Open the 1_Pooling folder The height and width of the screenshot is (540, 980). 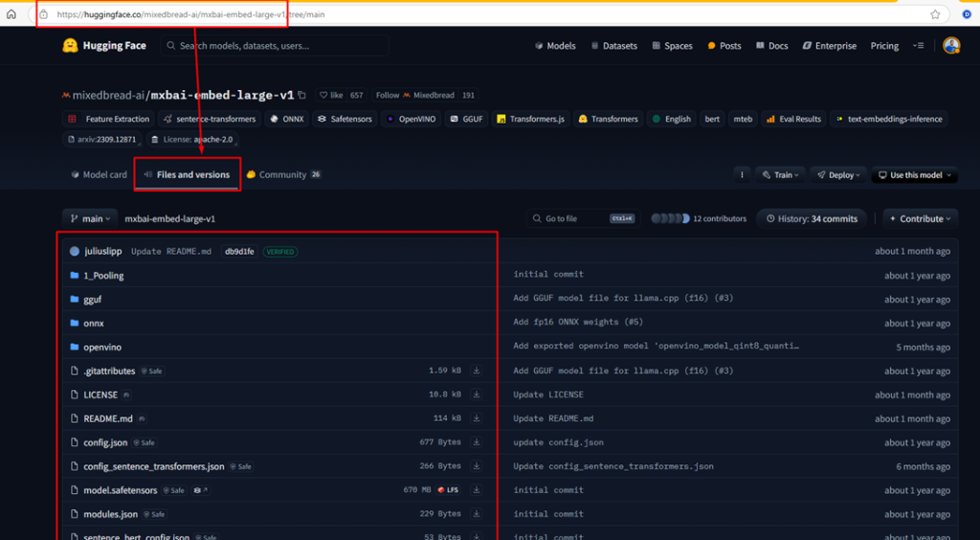click(103, 276)
